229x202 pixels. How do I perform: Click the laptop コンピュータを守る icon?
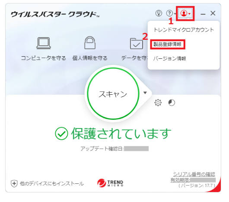(44, 43)
